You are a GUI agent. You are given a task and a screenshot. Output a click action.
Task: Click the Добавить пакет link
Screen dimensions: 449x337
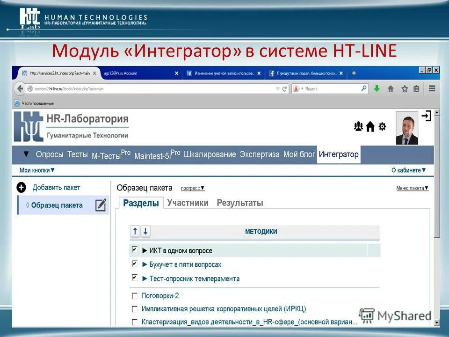(56, 188)
